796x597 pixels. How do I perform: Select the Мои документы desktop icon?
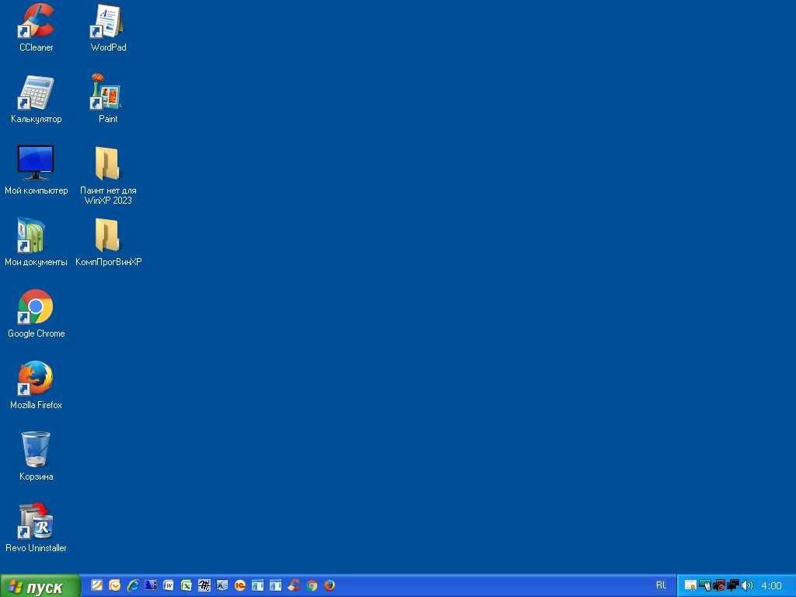coord(36,243)
